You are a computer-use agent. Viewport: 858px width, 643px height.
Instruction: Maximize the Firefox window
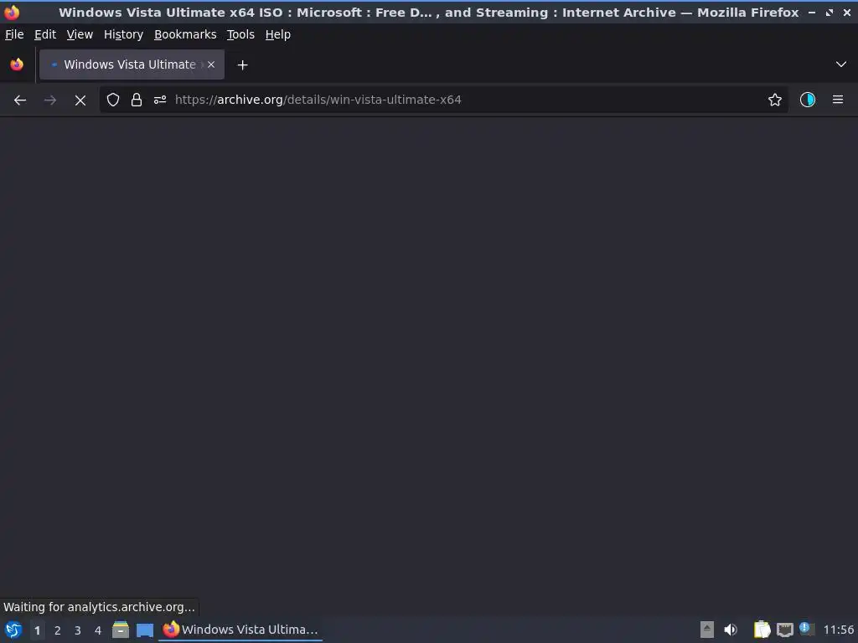click(830, 12)
